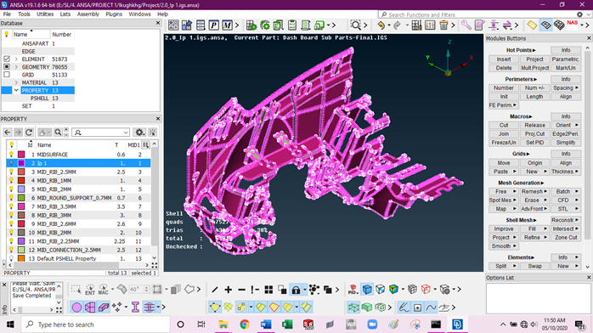The height and width of the screenshot is (333, 593).
Task: Toggle the ELEMENT row checkbox
Action: pyautogui.click(x=7, y=59)
